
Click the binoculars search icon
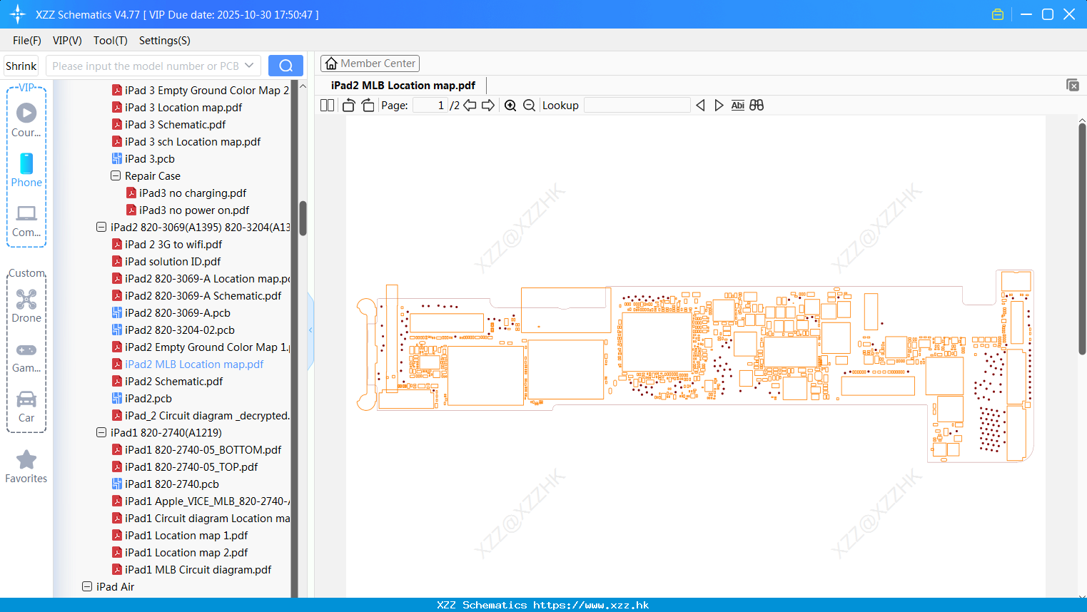click(757, 106)
